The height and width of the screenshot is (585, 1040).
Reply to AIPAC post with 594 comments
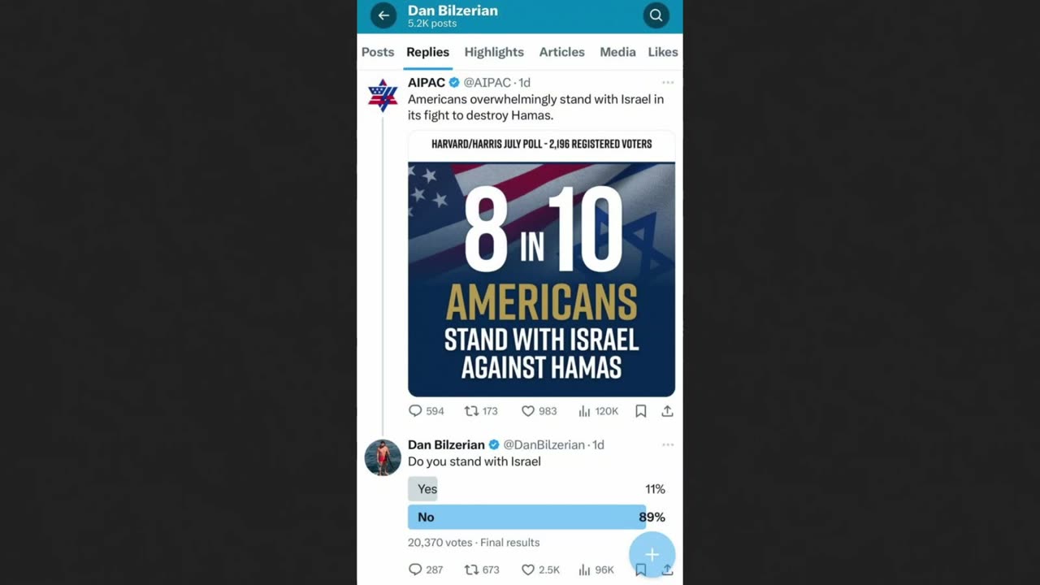tap(426, 411)
